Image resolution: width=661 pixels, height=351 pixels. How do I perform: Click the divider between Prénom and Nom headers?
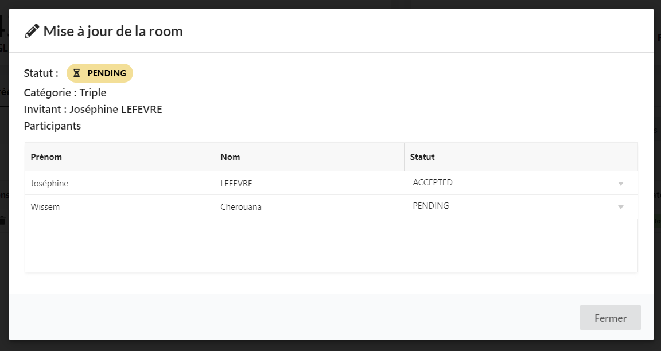coord(215,157)
